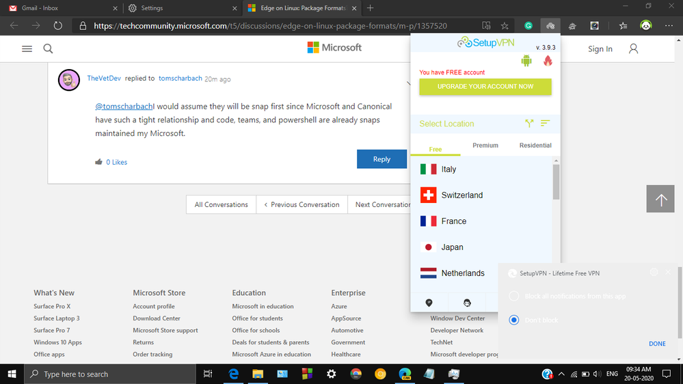The width and height of the screenshot is (683, 384).
Task: Open the Grammarly extension icon
Action: tap(528, 26)
